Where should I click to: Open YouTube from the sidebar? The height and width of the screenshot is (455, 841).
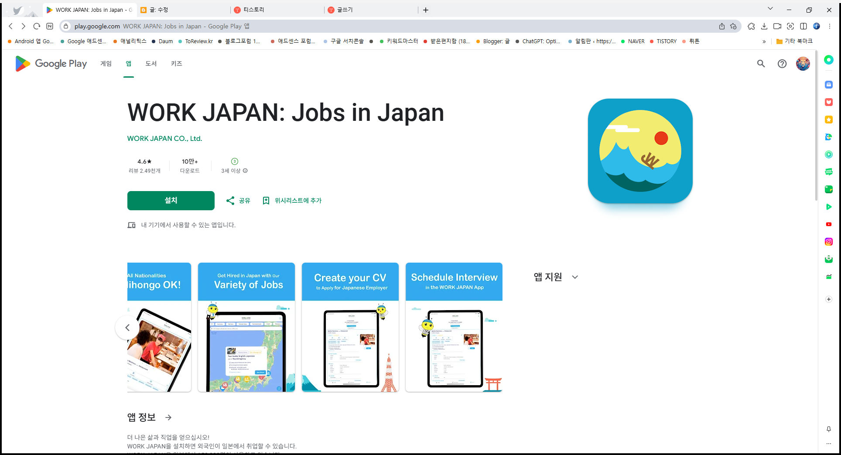pyautogui.click(x=829, y=224)
